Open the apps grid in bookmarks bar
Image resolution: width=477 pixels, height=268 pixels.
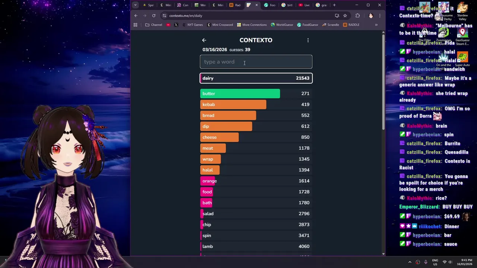point(135,25)
